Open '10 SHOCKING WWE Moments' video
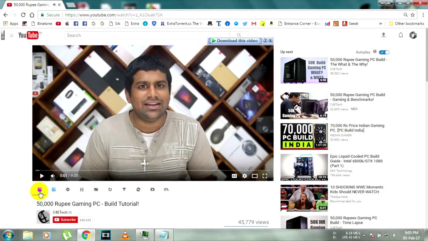The width and height of the screenshot is (428, 241). coord(356,189)
